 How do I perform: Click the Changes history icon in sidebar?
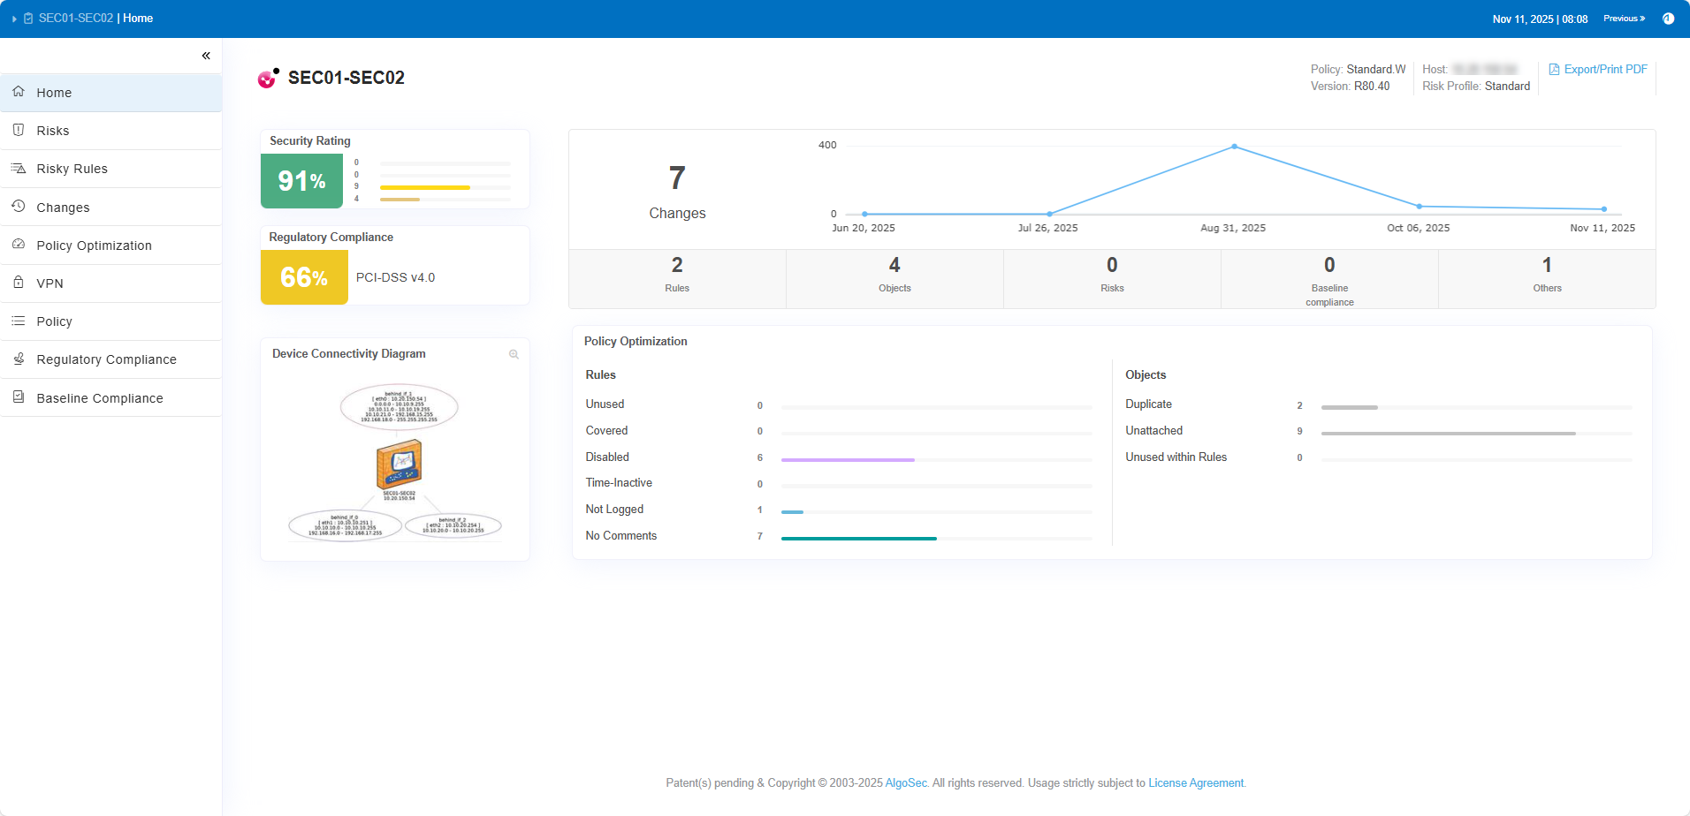[x=19, y=206]
